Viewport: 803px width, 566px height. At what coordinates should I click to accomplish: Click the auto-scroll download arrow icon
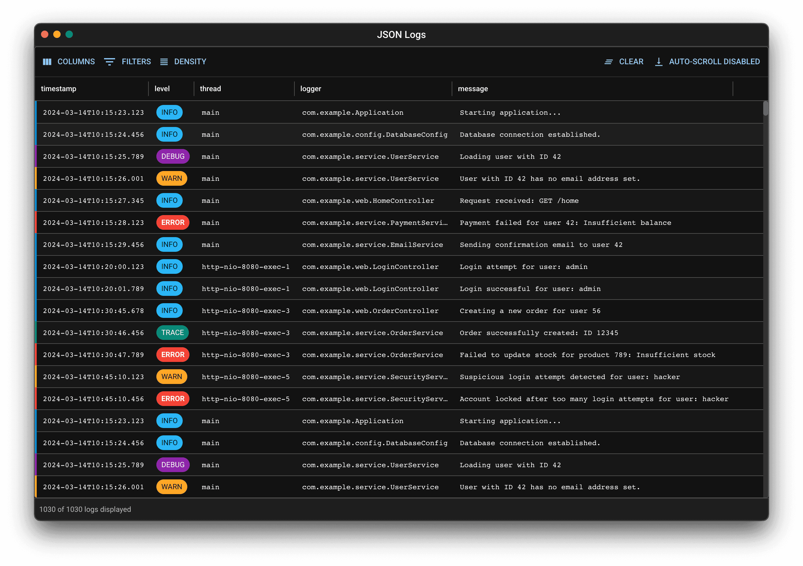click(x=659, y=61)
